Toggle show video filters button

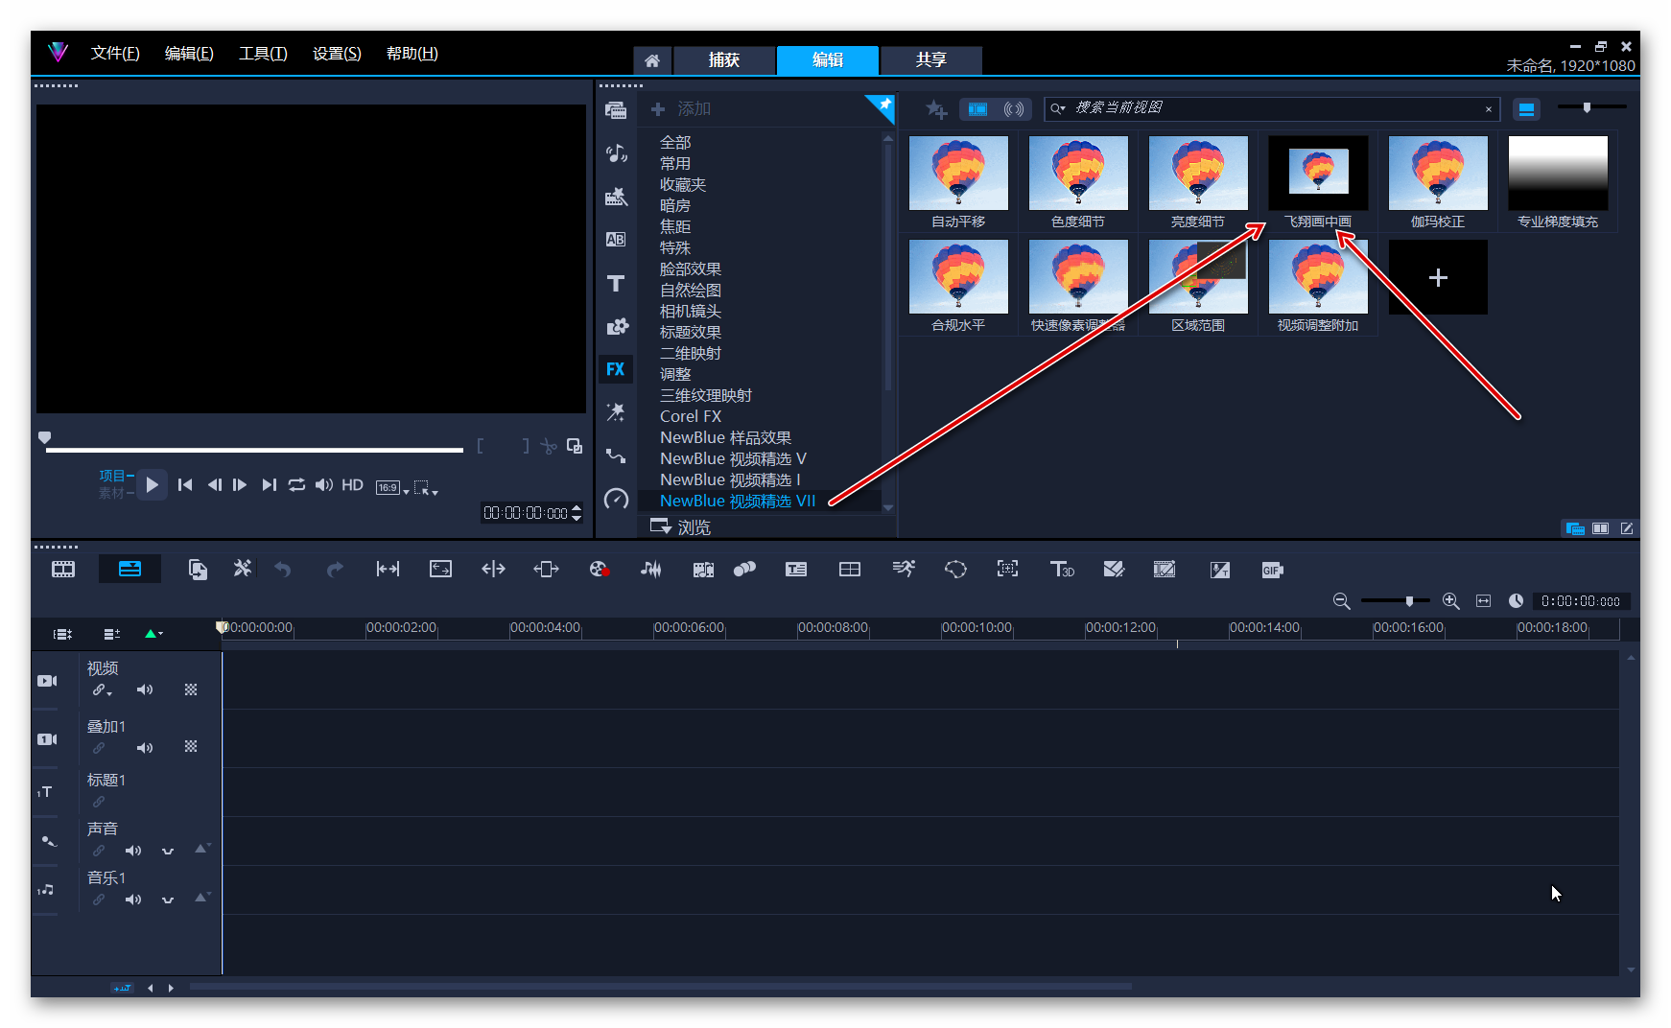pos(977,109)
